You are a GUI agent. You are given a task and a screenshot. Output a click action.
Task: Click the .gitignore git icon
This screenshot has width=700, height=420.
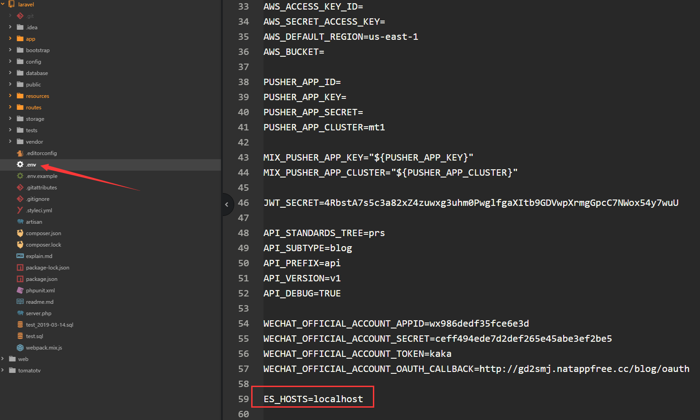20,199
